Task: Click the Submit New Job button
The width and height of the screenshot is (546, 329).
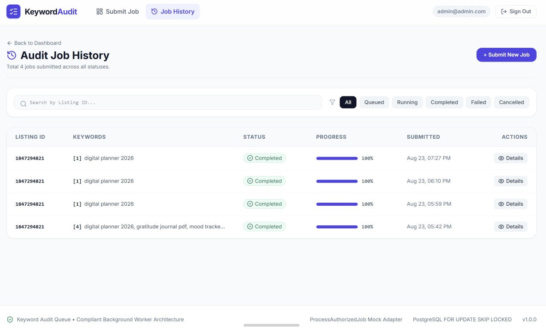Action: pyautogui.click(x=506, y=55)
